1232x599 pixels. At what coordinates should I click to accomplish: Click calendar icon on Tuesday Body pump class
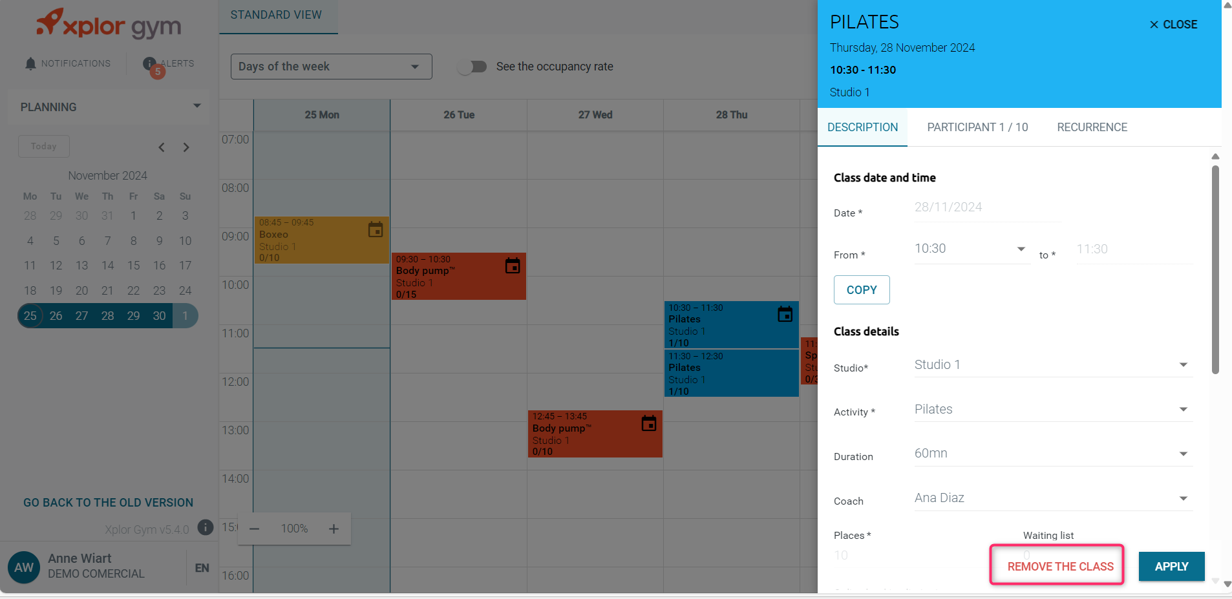[x=513, y=266]
